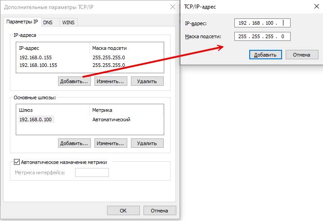Click Отмена in TCP/IP-адрес dialog
The image size is (323, 221).
point(302,55)
